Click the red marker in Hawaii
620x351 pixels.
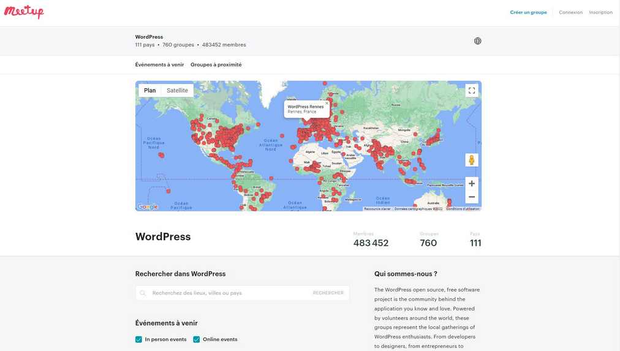pyautogui.click(x=161, y=156)
